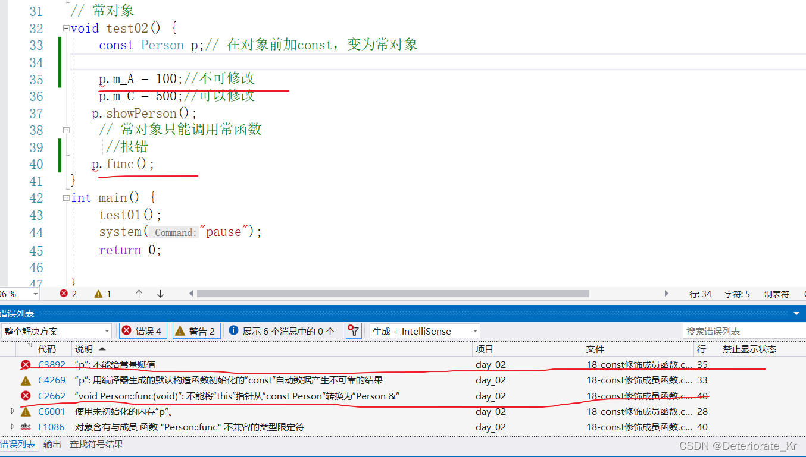The width and height of the screenshot is (806, 457).
Task: Switch to the 输出 tab
Action: coord(52,444)
